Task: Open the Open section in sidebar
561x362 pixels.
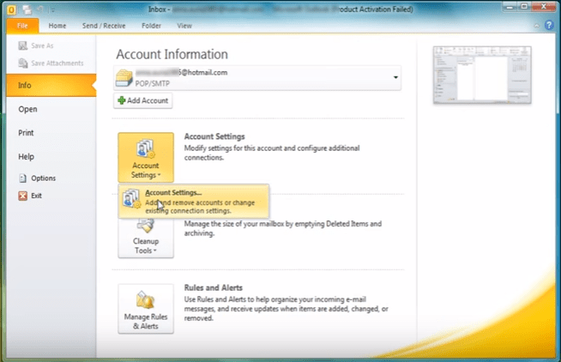Action: pos(28,109)
